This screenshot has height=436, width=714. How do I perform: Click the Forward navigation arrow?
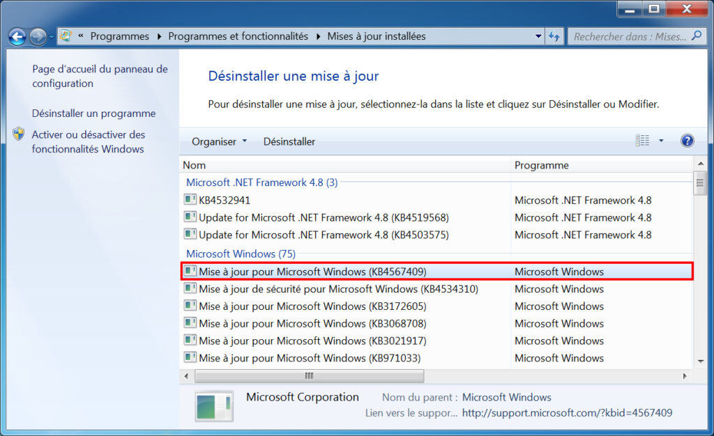click(38, 36)
